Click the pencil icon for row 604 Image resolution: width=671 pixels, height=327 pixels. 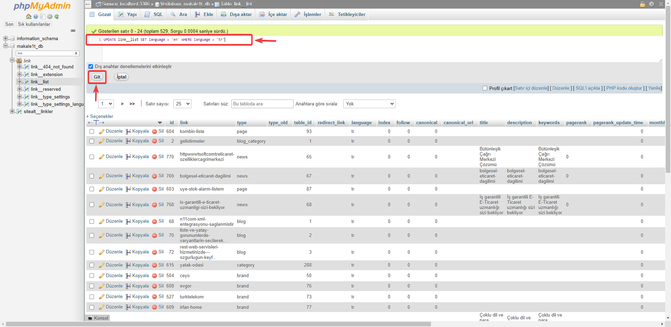102,132
